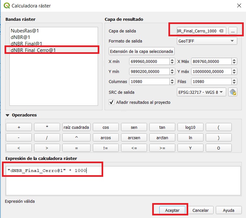Click the CRS selector globe icon

(232, 92)
